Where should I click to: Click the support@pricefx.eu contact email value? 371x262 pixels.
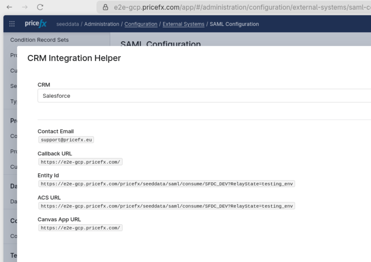[x=66, y=140]
